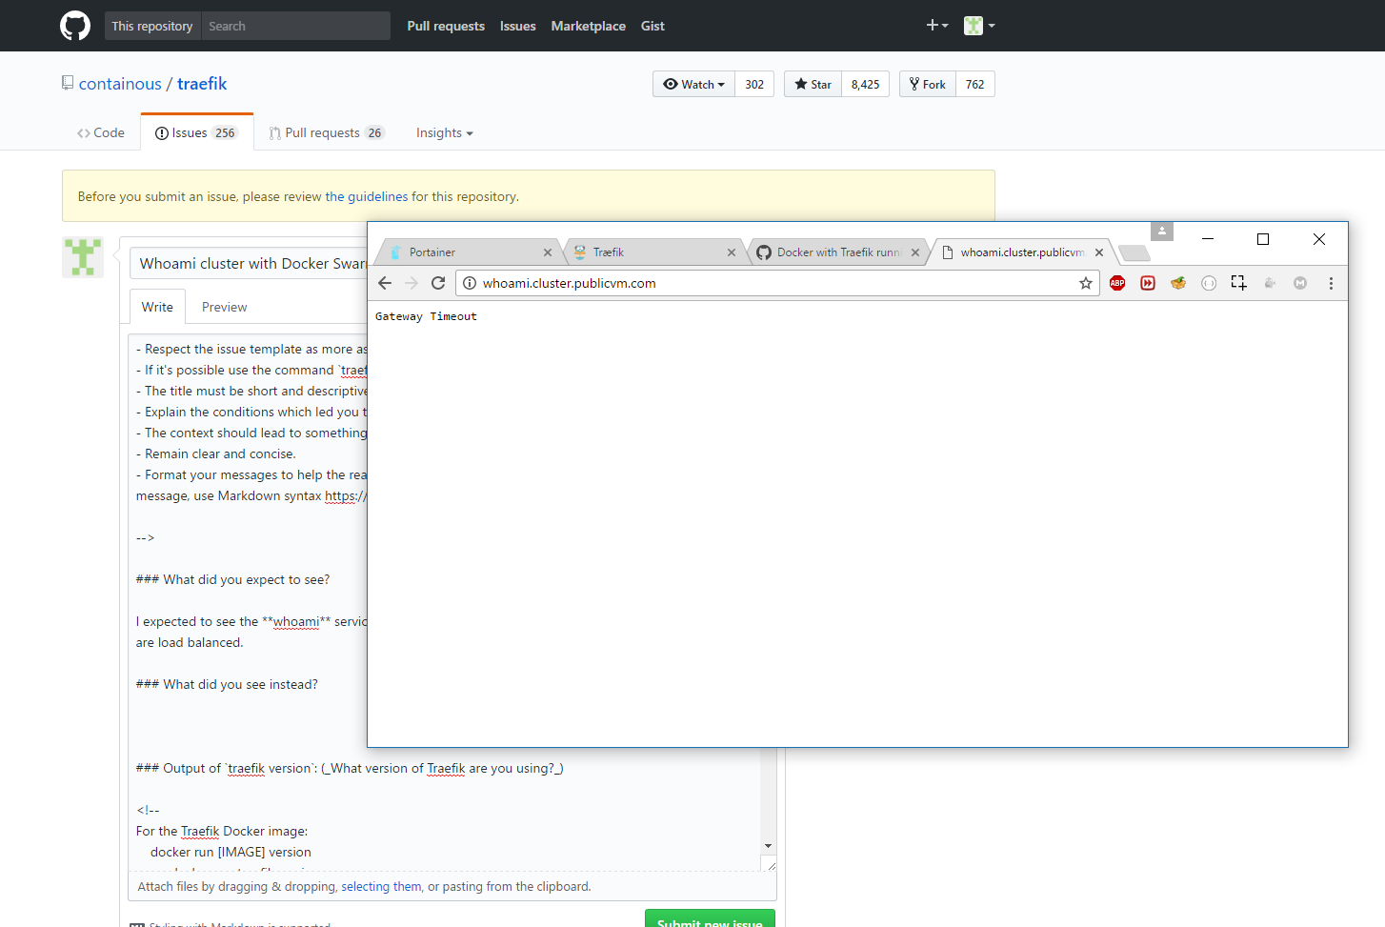Screen dimensions: 1385x927
Task: Reload the whoami.cluster.publicvm.com page
Action: pyautogui.click(x=438, y=283)
